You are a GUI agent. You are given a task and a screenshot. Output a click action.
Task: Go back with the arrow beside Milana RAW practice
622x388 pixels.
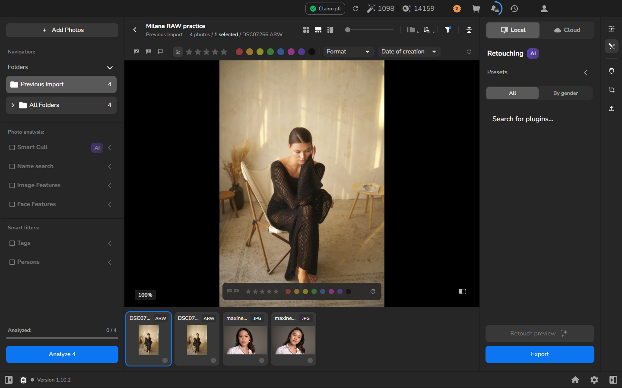click(135, 30)
